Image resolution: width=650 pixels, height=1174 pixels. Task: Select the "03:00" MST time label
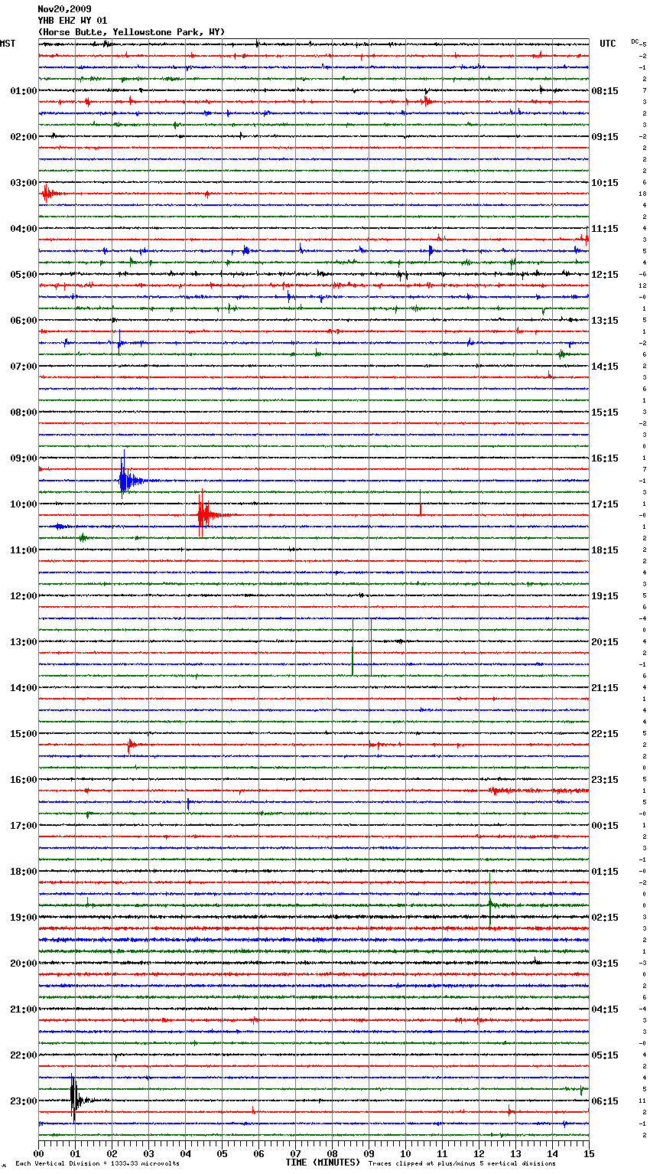24,183
